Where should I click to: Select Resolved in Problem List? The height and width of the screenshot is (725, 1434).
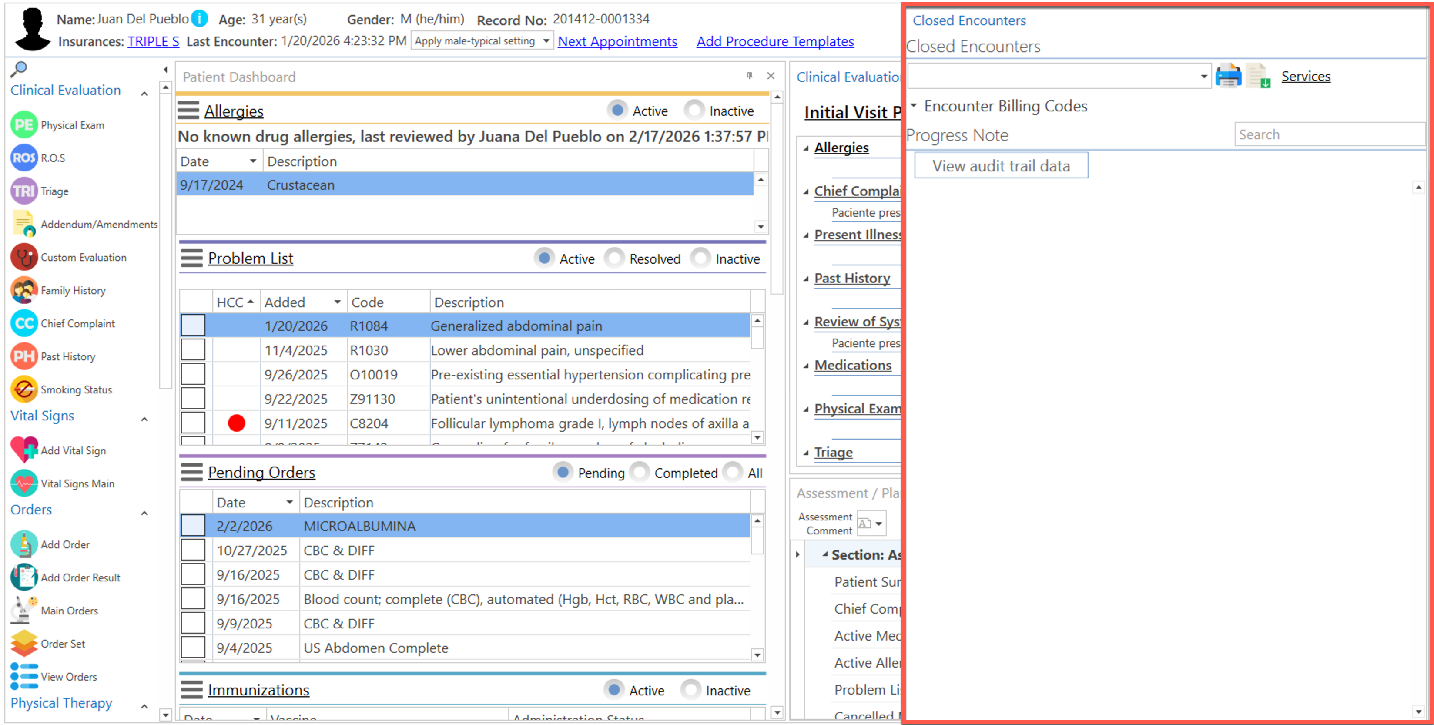(x=614, y=258)
